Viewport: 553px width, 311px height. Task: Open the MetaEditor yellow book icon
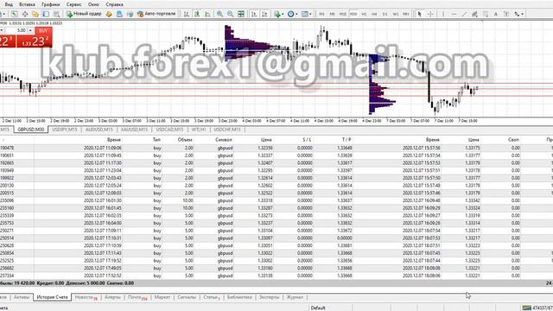[109, 14]
